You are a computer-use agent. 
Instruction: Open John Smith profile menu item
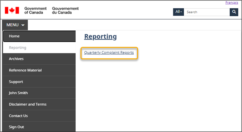click(x=39, y=93)
